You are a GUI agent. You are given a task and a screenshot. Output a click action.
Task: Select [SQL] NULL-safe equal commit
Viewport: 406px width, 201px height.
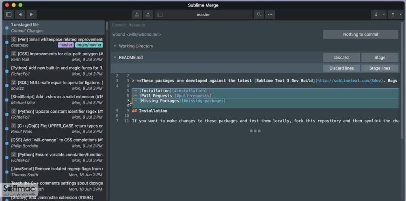click(x=54, y=85)
